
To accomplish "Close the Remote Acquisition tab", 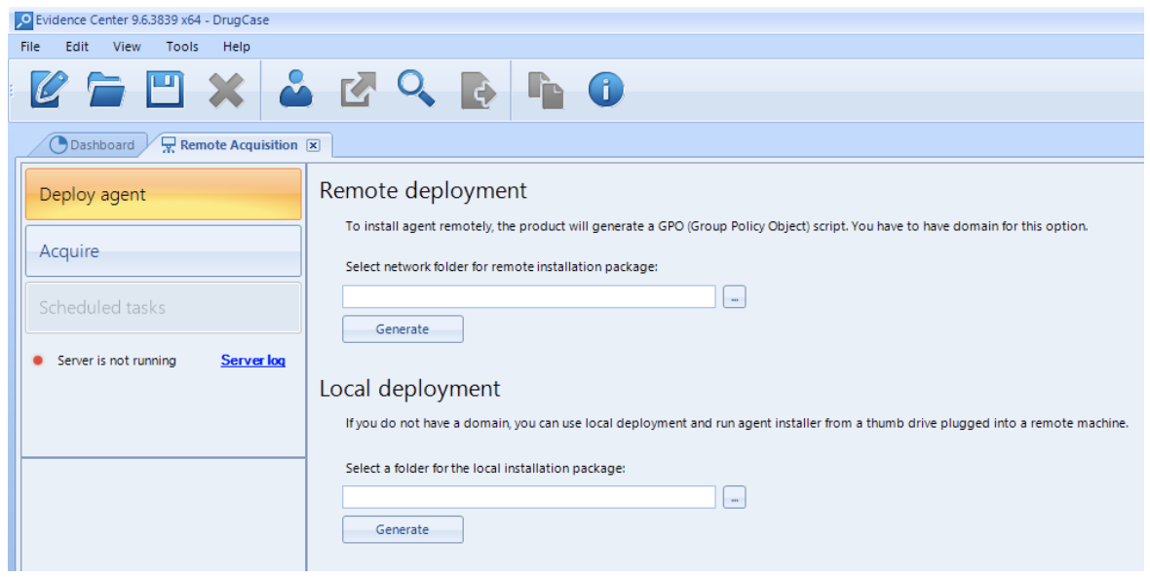I will (313, 145).
